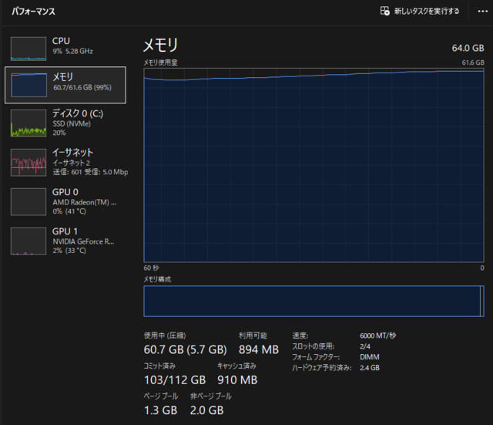
Task: Click the 利用可能 label
Action: pyautogui.click(x=253, y=336)
